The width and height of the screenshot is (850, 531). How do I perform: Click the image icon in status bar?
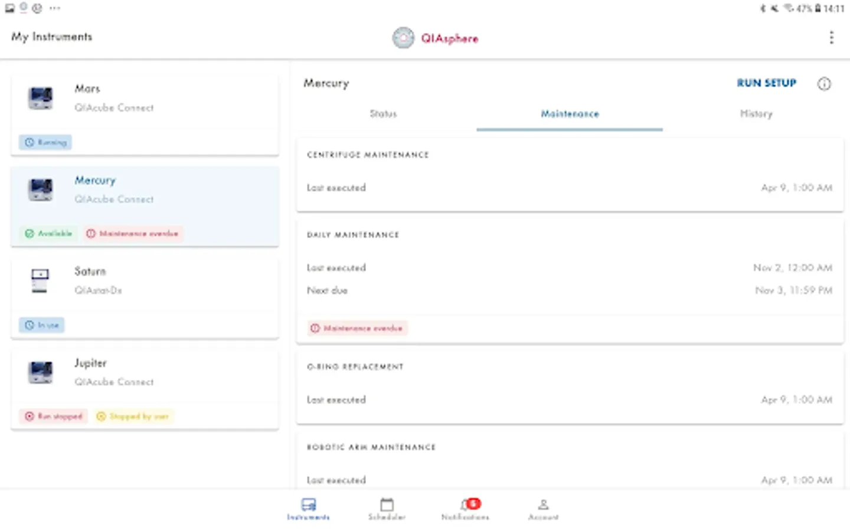(9, 8)
